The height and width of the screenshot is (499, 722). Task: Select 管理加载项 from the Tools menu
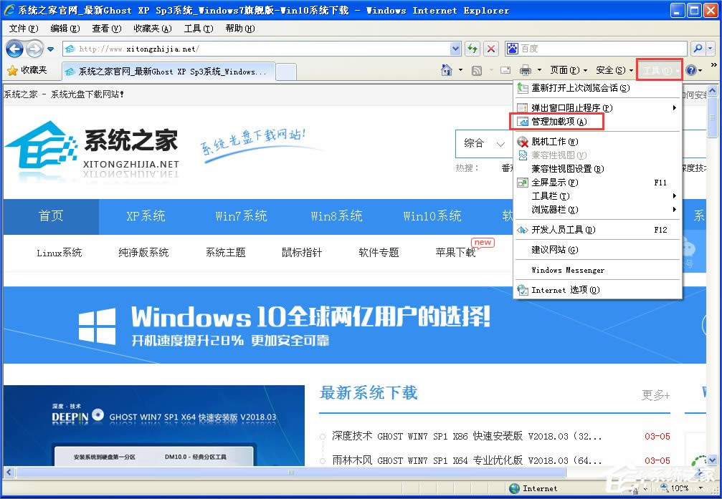(559, 121)
